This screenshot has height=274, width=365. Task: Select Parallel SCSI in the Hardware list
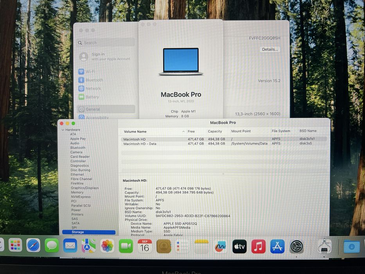[81, 205]
